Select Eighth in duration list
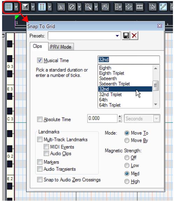Viewport: 174px width, 201px height. pyautogui.click(x=125, y=68)
